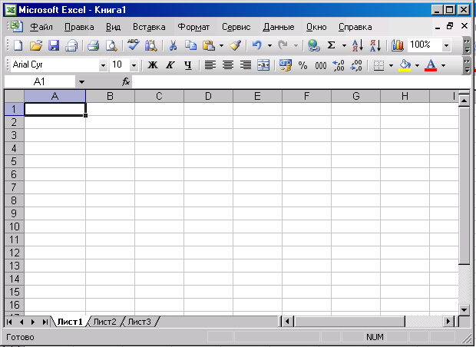Screen dimensions: 476x347
Task: Click the AutoSum sigma icon
Action: (331, 45)
